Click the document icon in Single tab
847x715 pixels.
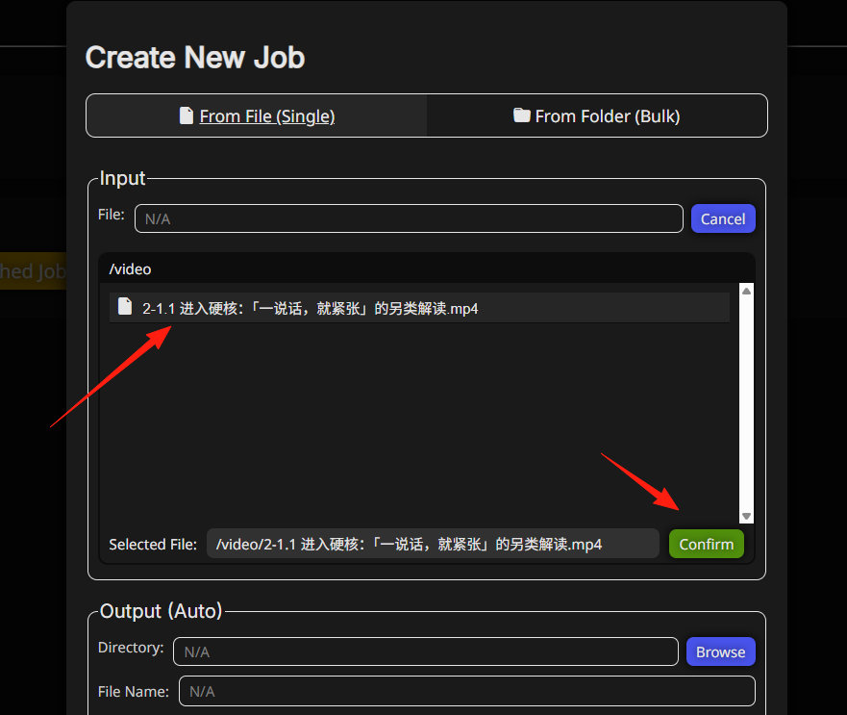(x=186, y=115)
